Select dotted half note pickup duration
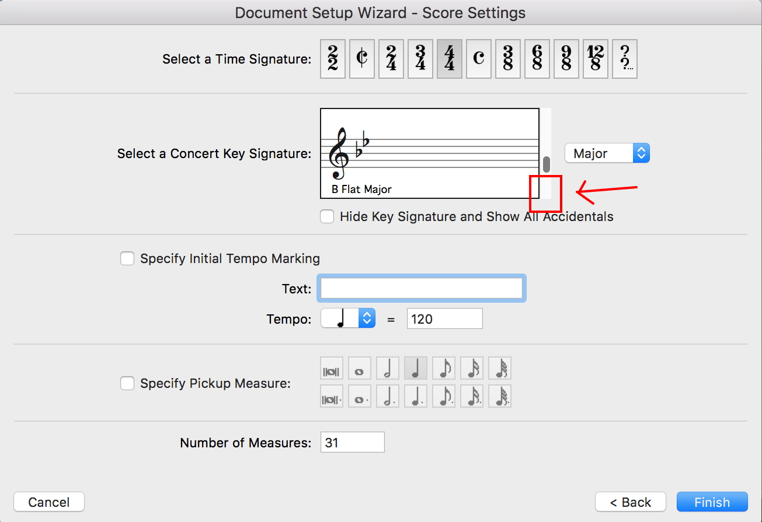The height and width of the screenshot is (522, 762). point(388,397)
